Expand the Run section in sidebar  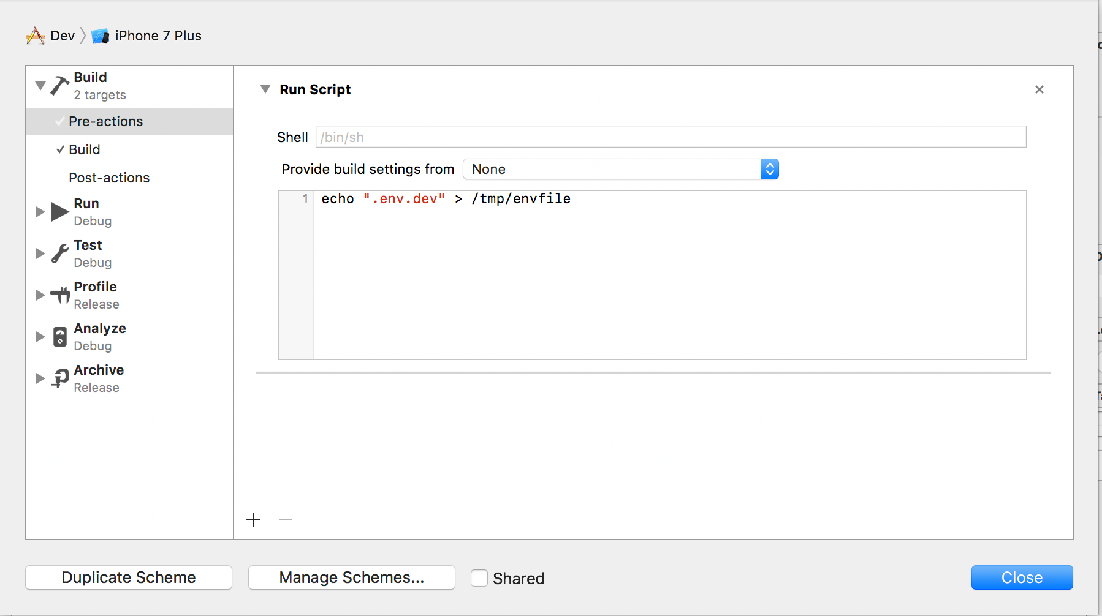[x=40, y=211]
